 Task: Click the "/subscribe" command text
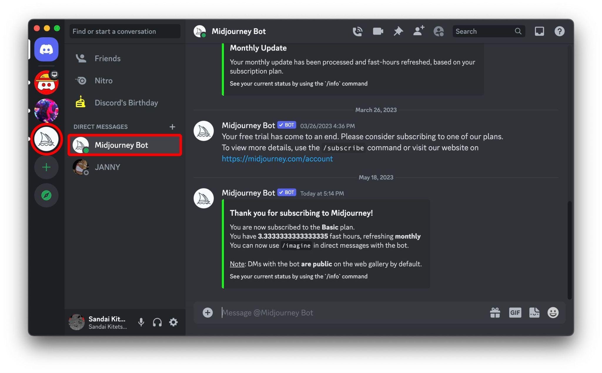[343, 148]
